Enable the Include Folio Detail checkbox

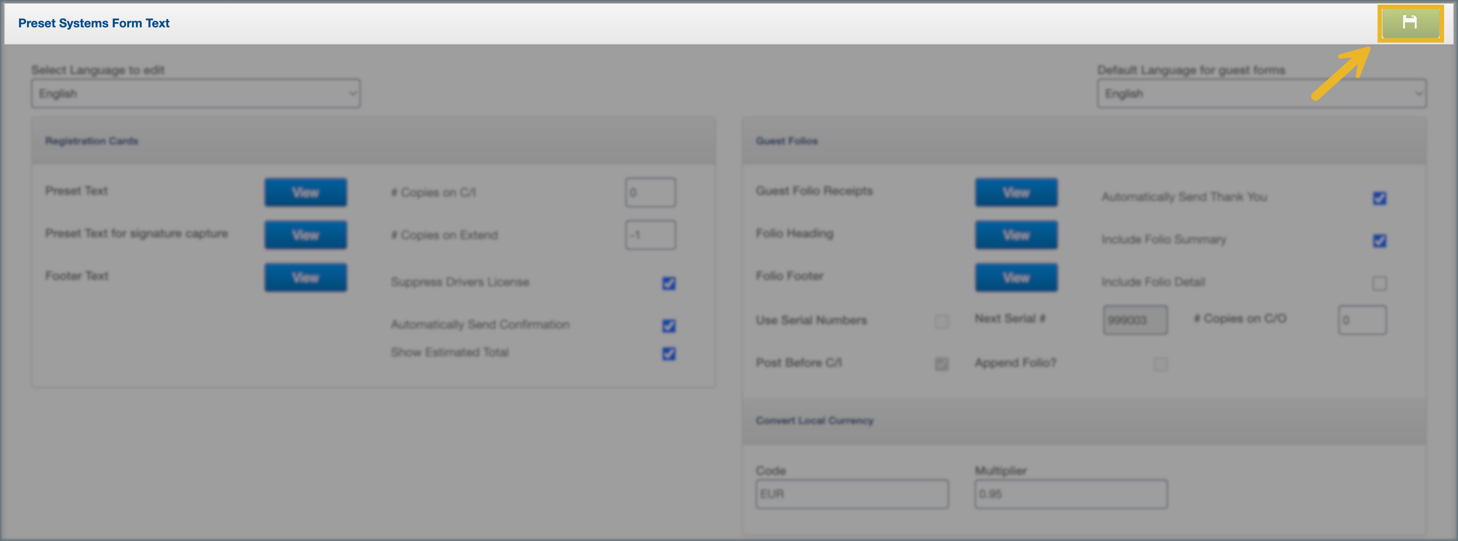1379,283
